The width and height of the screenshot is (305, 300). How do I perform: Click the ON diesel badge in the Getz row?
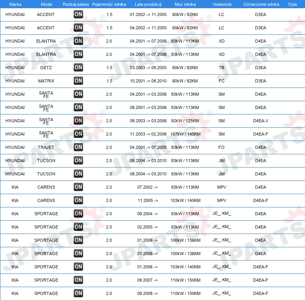click(x=78, y=68)
